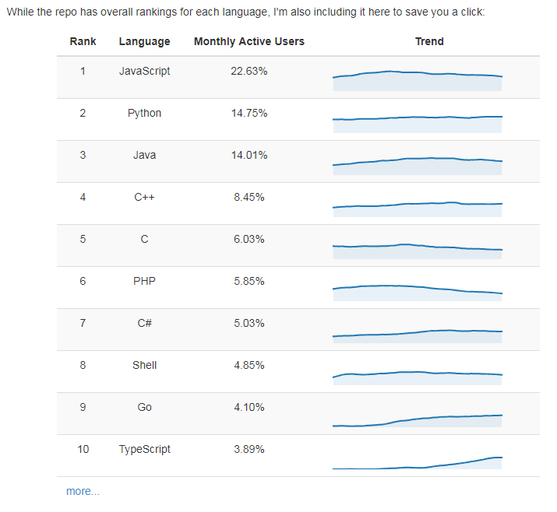
Task: Click the Rank column header
Action: coord(83,41)
